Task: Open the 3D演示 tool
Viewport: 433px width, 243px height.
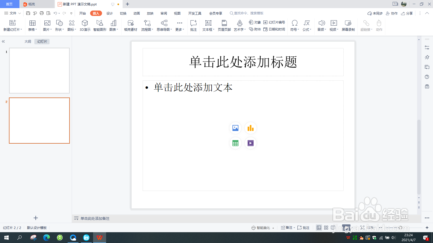Action: pyautogui.click(x=85, y=26)
